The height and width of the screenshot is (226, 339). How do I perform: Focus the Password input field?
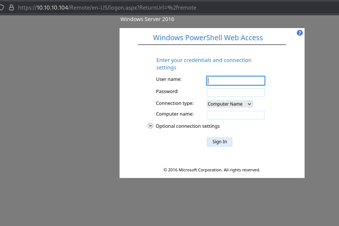[236, 93]
